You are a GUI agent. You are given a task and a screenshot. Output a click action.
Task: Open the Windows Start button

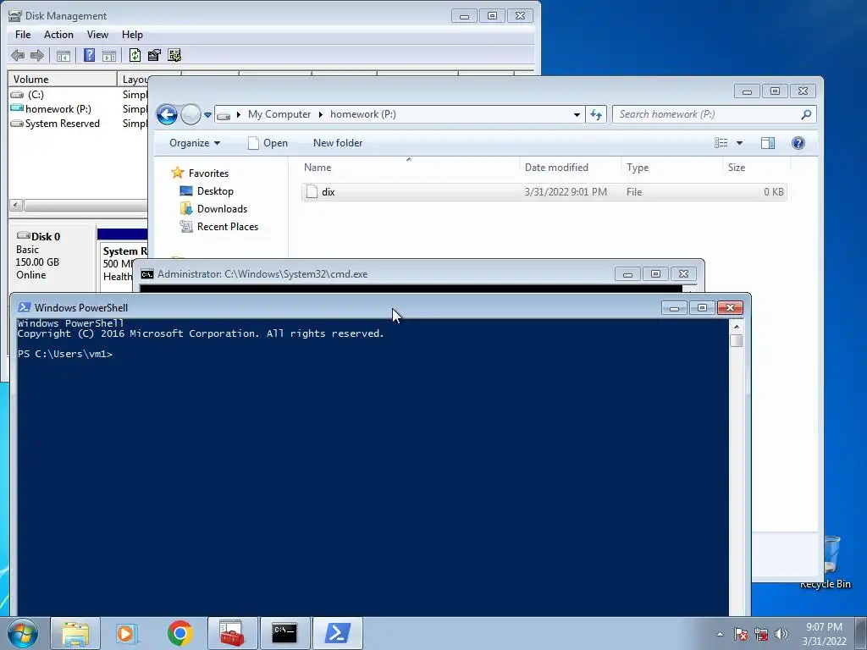click(x=23, y=633)
